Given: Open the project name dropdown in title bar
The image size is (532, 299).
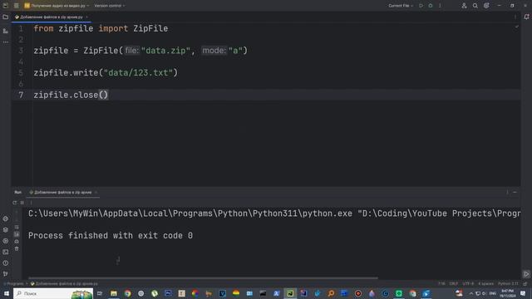Looking at the screenshot, I should click(x=57, y=6).
